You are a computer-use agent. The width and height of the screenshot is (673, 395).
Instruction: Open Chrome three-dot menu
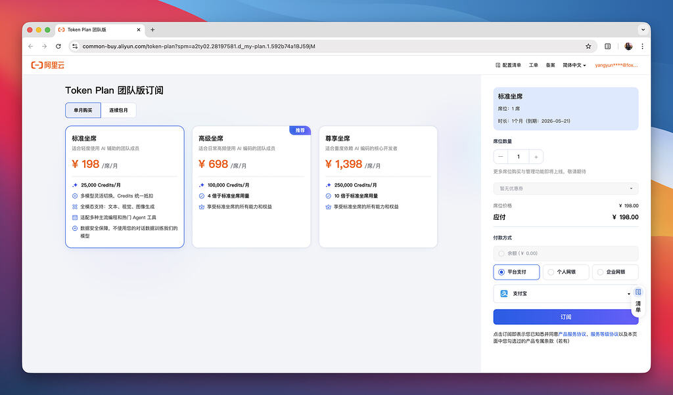point(642,47)
